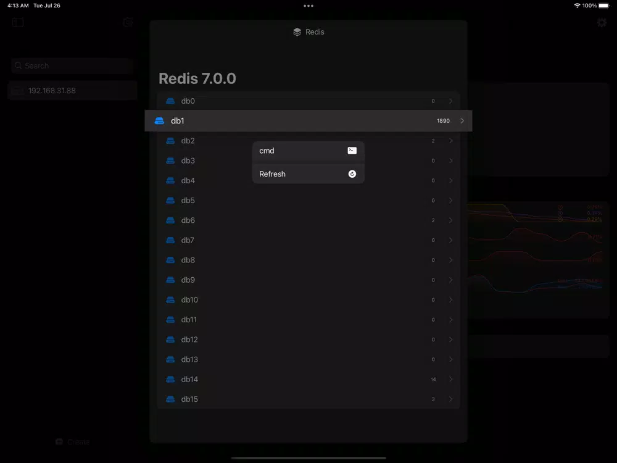The image size is (617, 463).
Task: Click the db4 database icon
Action: click(x=170, y=181)
